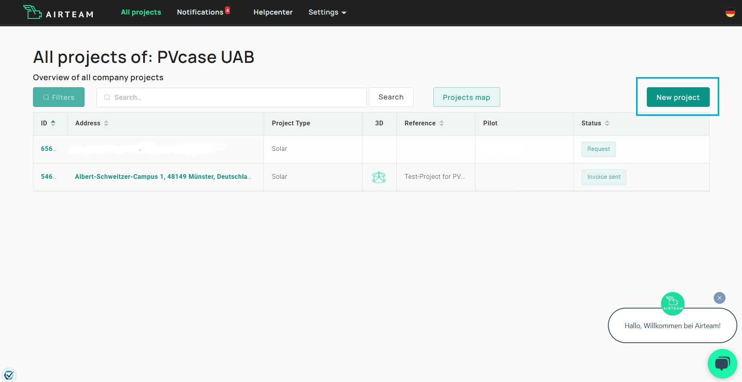This screenshot has width=742, height=382.
Task: Click the shield checkmark icon at bottom-left corner
Action: coord(9,375)
